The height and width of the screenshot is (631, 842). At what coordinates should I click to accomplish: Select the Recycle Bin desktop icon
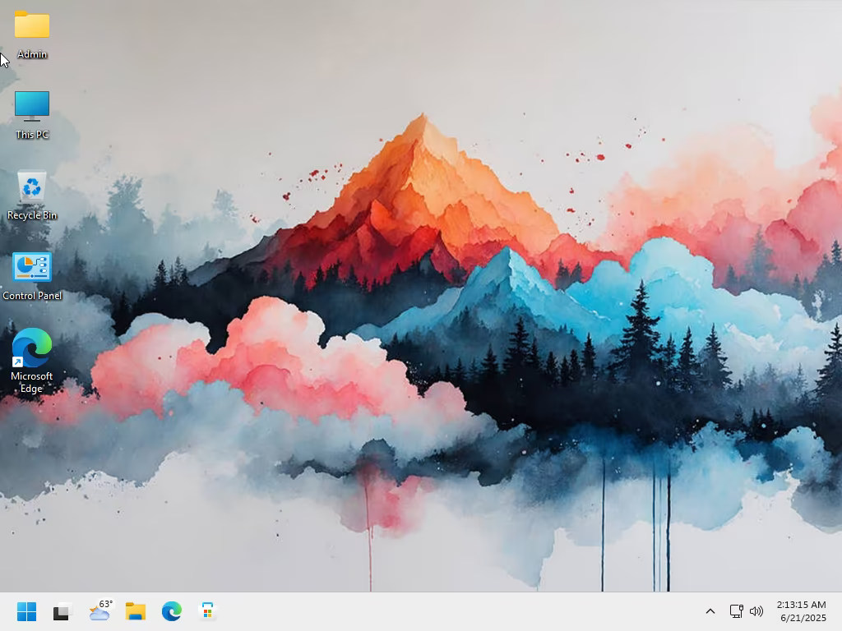tap(32, 196)
